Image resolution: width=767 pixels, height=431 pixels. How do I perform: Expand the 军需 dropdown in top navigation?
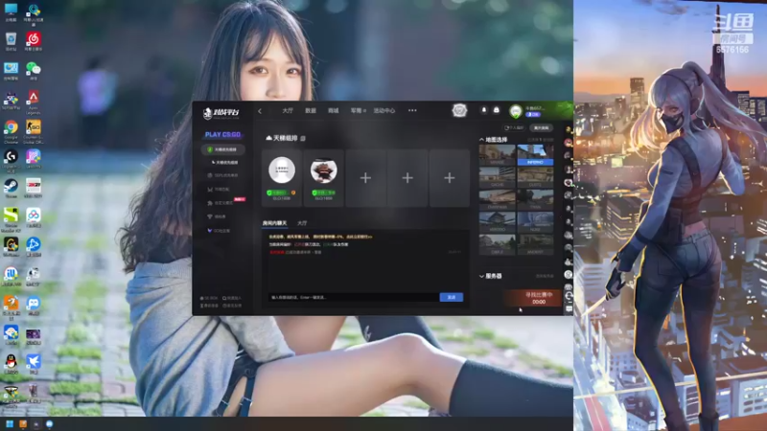point(358,110)
